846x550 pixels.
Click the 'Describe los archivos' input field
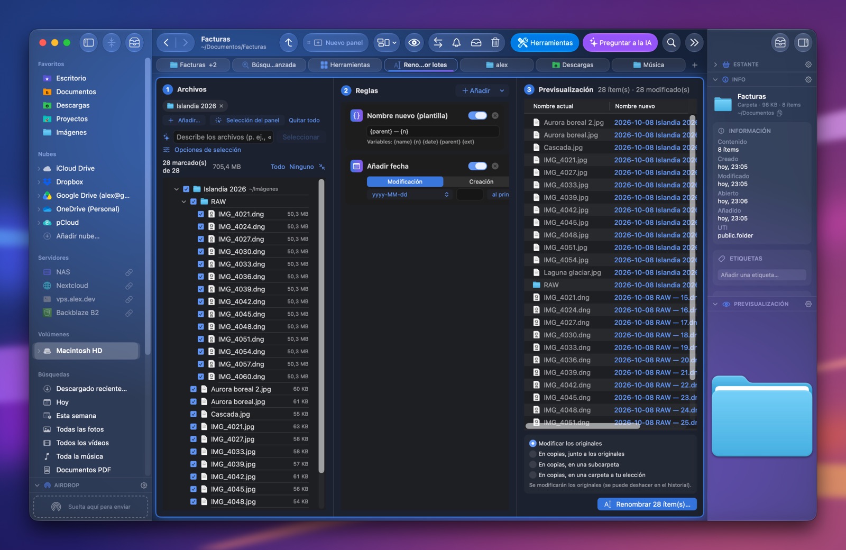[x=224, y=137]
